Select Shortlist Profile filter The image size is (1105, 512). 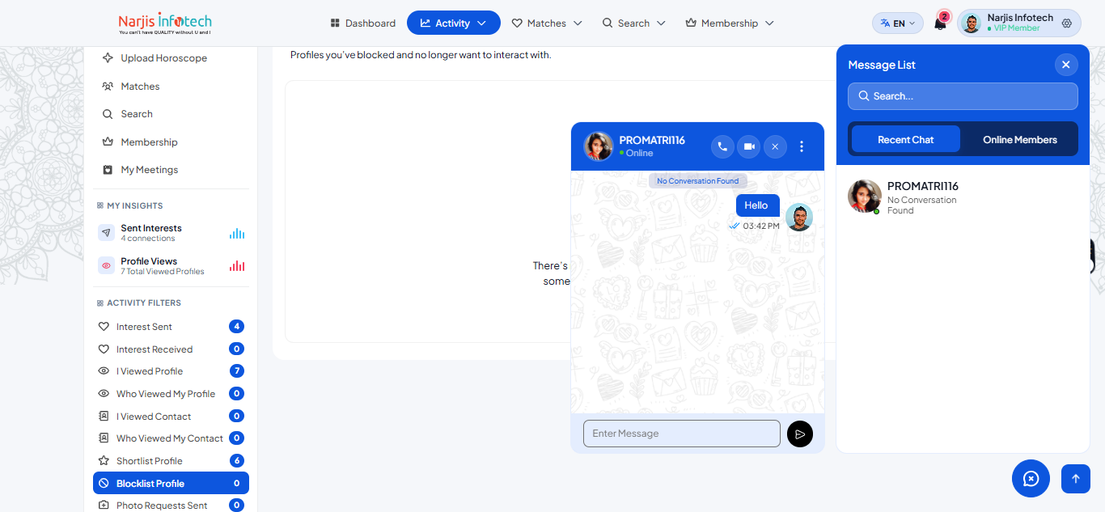[171, 461]
